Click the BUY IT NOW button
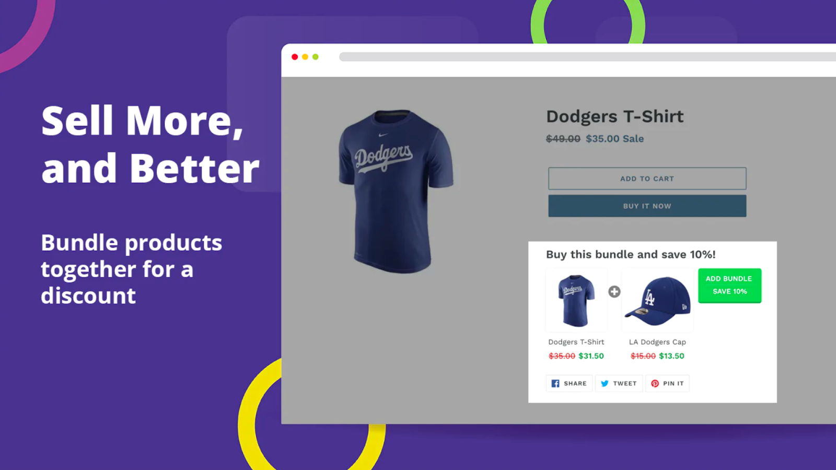The height and width of the screenshot is (470, 836). (x=647, y=206)
